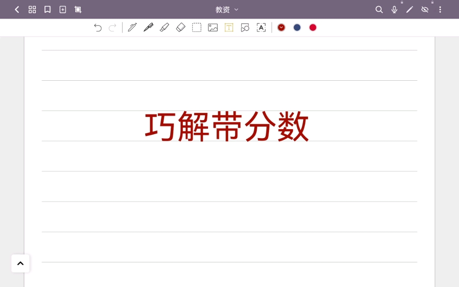Open the page thumbnails view

32,9
